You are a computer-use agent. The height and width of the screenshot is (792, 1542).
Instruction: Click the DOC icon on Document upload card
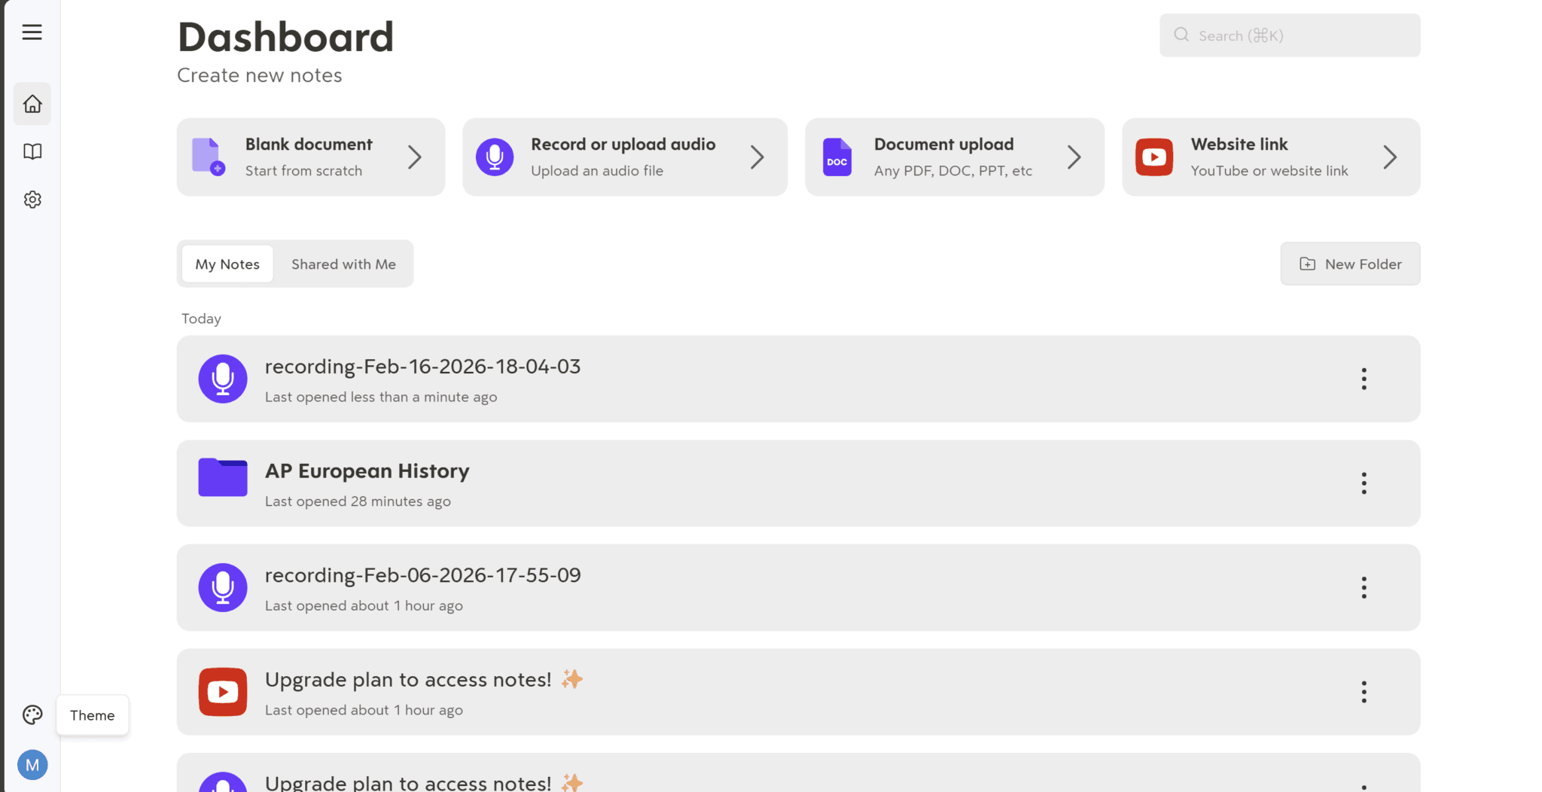tap(837, 157)
